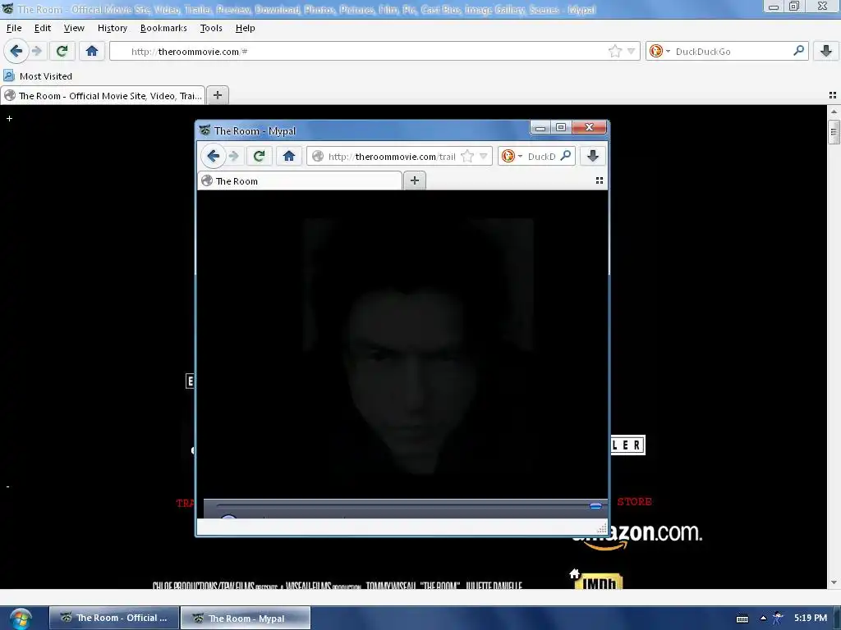Image resolution: width=841 pixels, height=630 pixels.
Task: Open Windows Start button
Action: coord(20,619)
